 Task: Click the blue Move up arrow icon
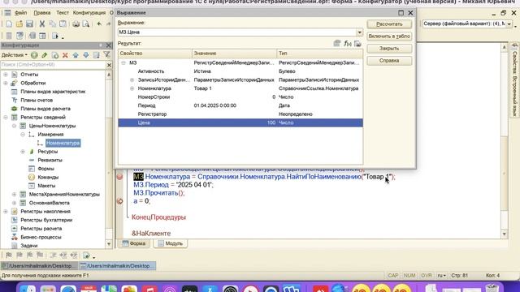tap(76, 55)
